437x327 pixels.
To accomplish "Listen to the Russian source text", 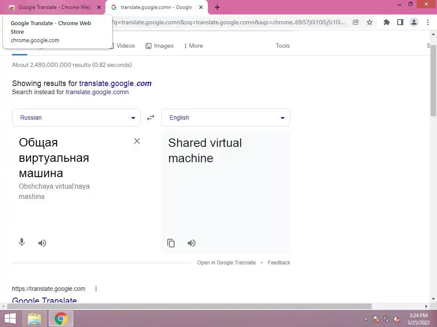I will (x=42, y=243).
